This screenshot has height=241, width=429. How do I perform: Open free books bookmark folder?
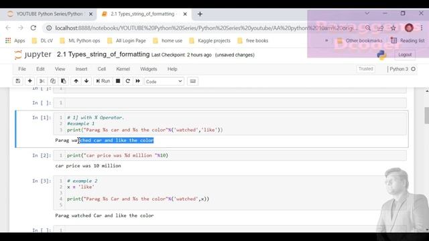click(x=253, y=41)
